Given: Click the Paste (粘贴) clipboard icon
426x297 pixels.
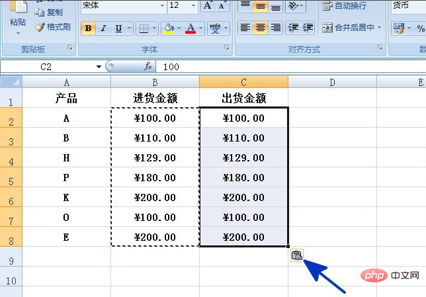Looking at the screenshot, I should click(18, 6).
